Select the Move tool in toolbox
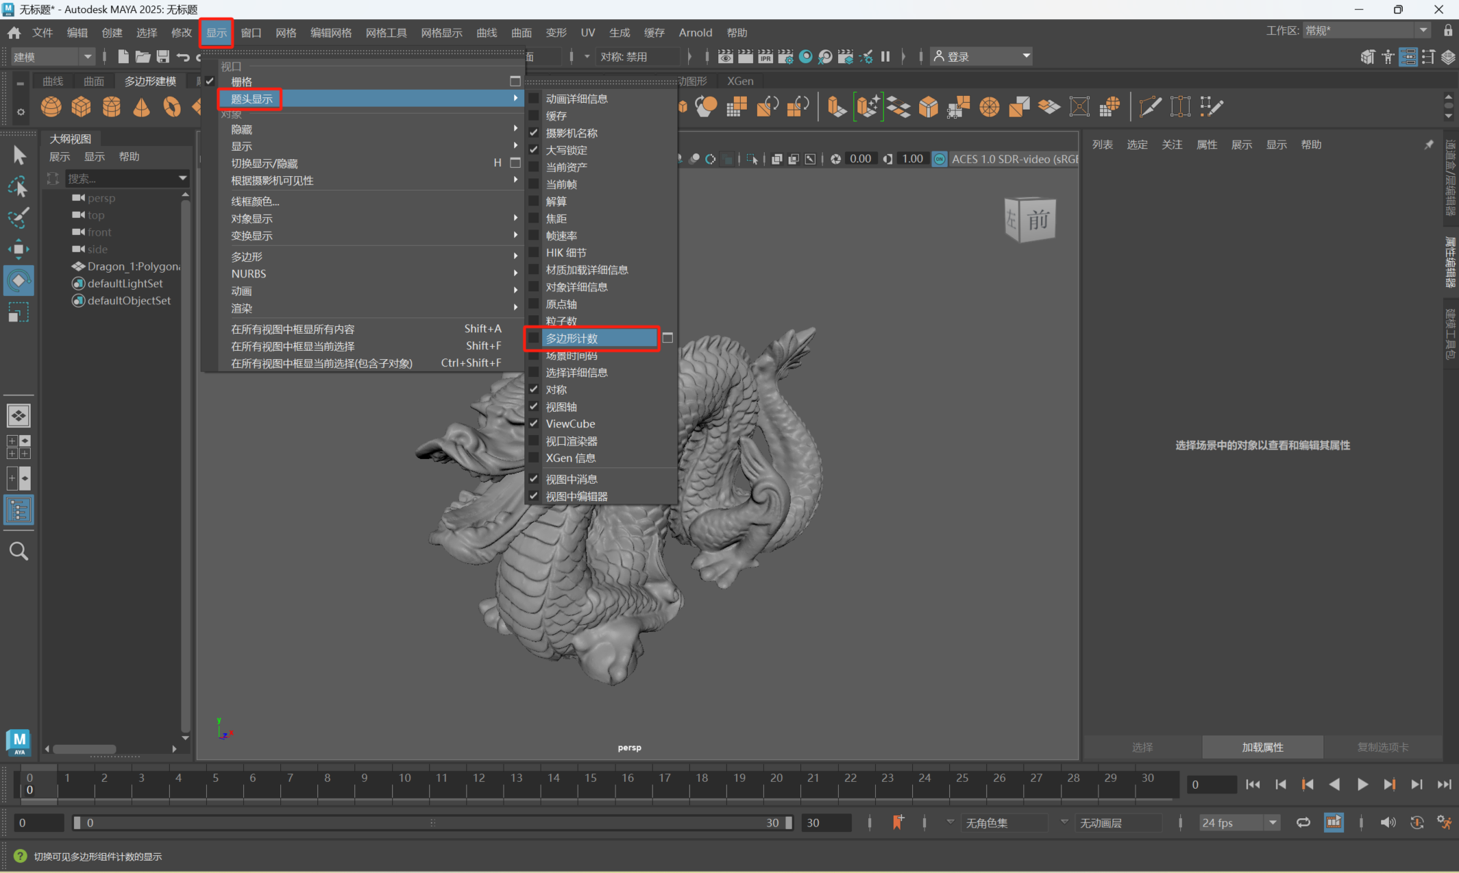The image size is (1459, 873). click(19, 249)
